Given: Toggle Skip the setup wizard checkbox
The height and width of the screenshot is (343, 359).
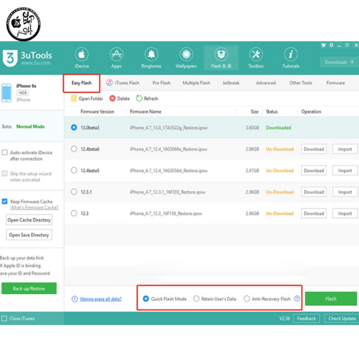Looking at the screenshot, I should [x=5, y=173].
